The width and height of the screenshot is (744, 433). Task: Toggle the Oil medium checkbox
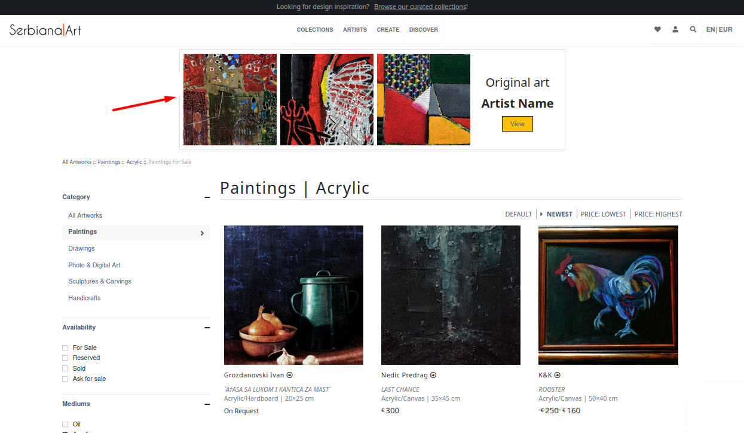tap(65, 424)
